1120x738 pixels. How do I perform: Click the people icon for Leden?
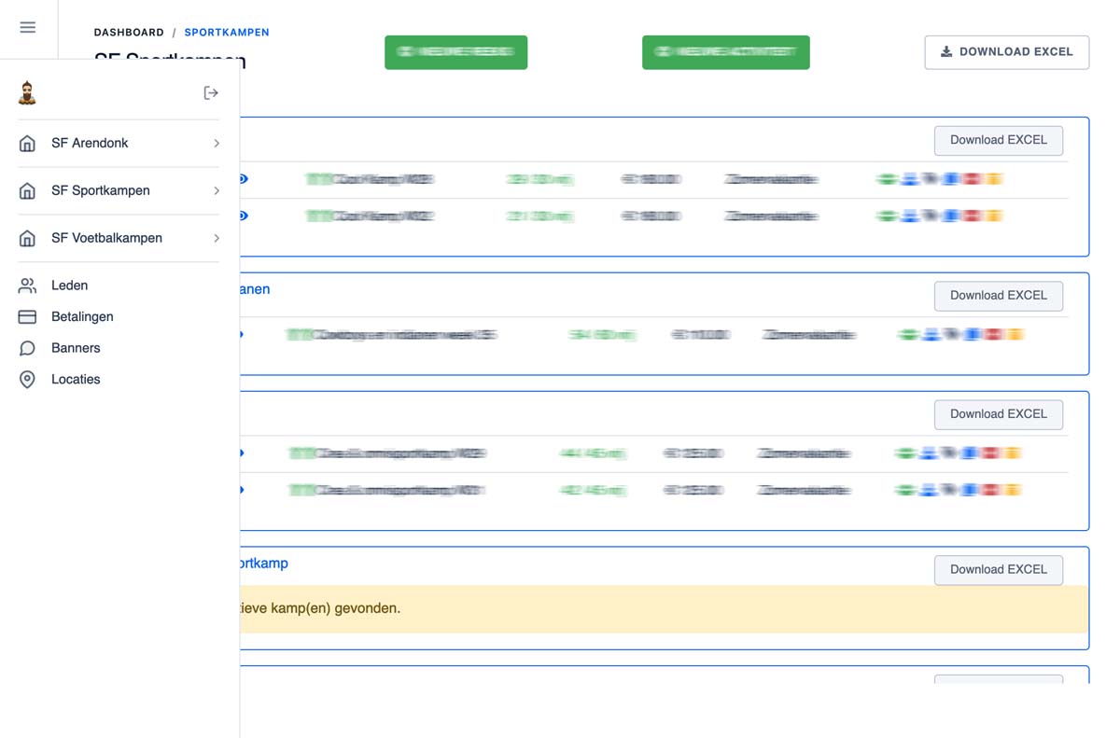(27, 285)
